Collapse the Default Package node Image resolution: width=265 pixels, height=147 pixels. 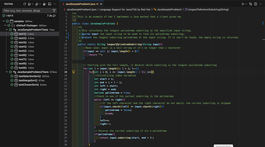click(5, 25)
